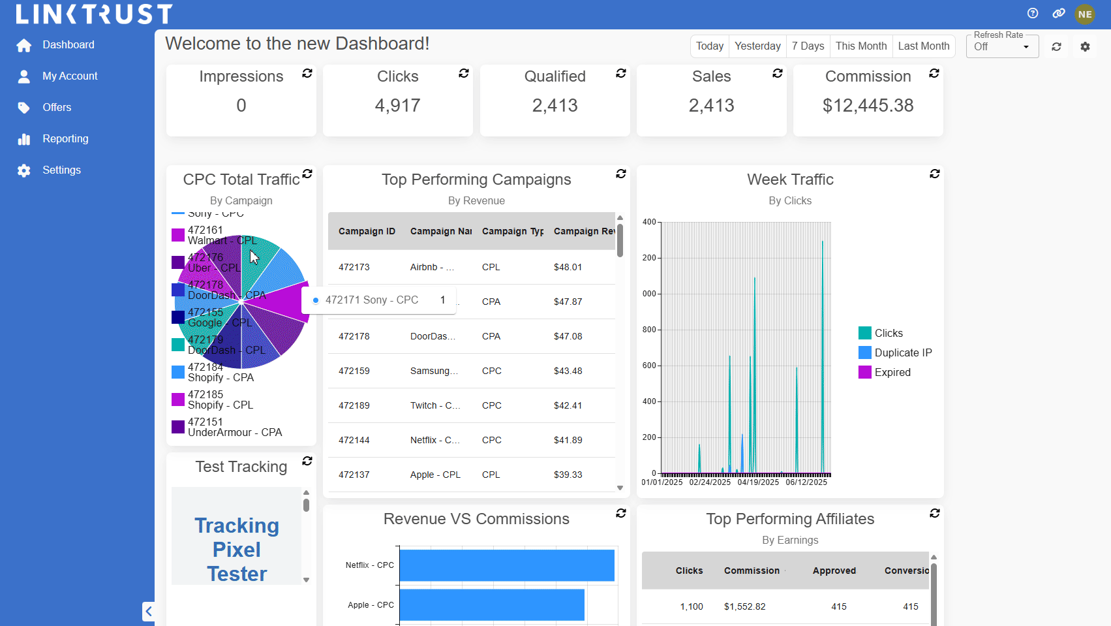The height and width of the screenshot is (626, 1111).
Task: Select campaign row 472189 Twitch
Action: [472, 405]
